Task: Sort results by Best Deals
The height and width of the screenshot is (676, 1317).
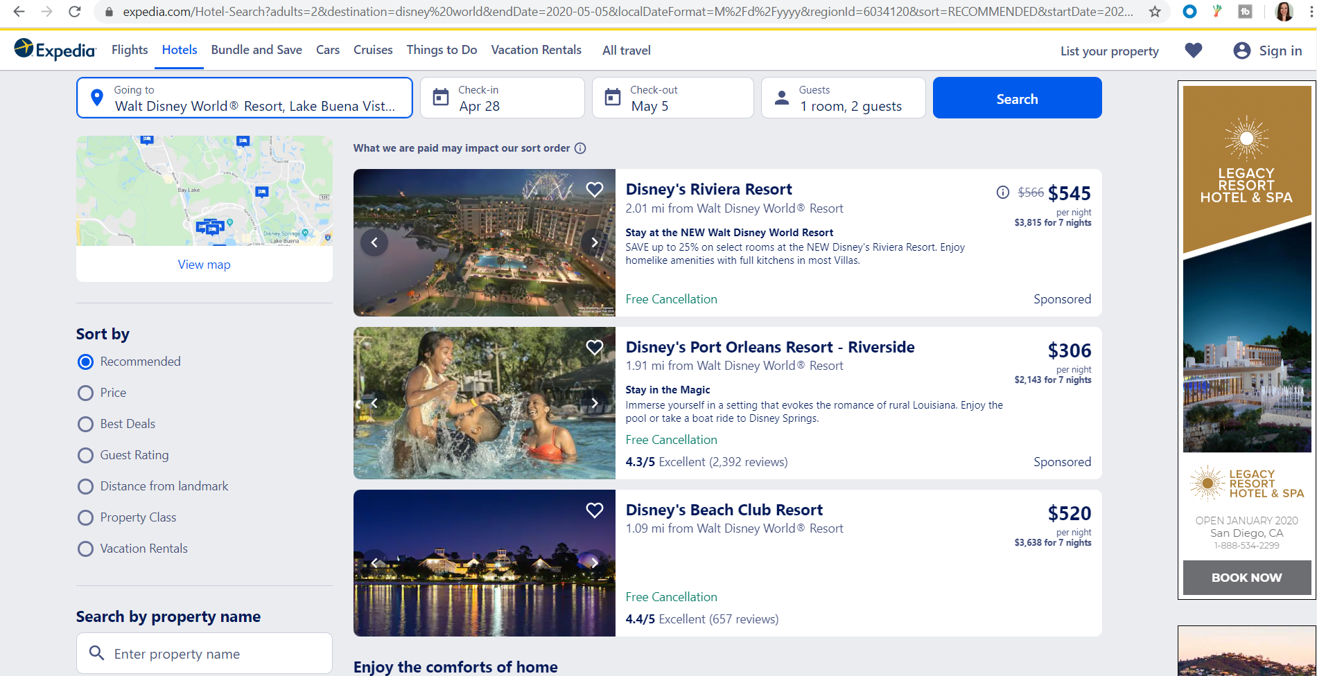Action: pos(85,424)
